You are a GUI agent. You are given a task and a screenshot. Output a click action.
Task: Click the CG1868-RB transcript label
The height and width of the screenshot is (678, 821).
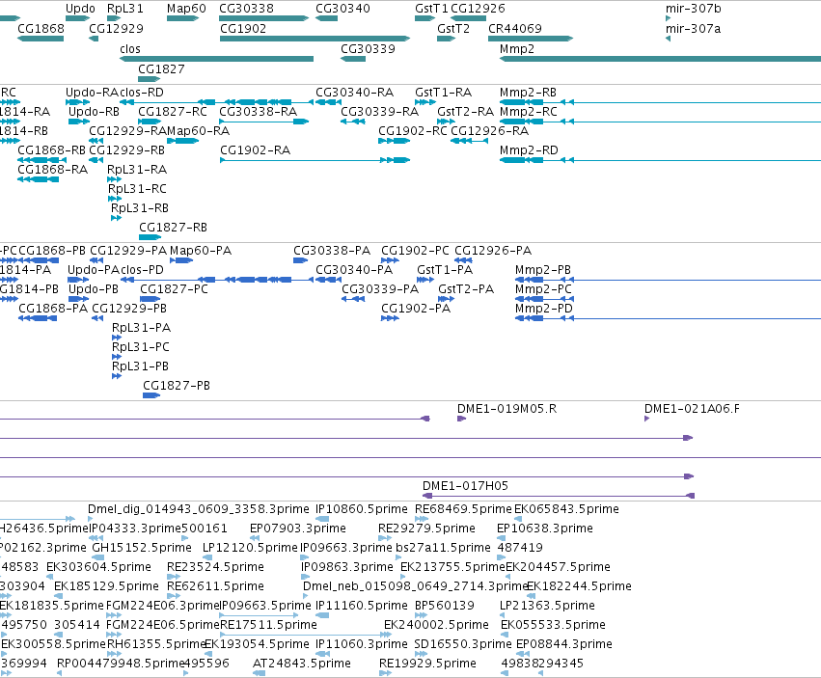51,150
